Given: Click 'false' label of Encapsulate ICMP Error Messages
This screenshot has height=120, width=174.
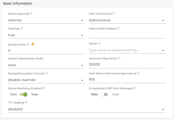Looking at the screenshot, I should (95, 94).
